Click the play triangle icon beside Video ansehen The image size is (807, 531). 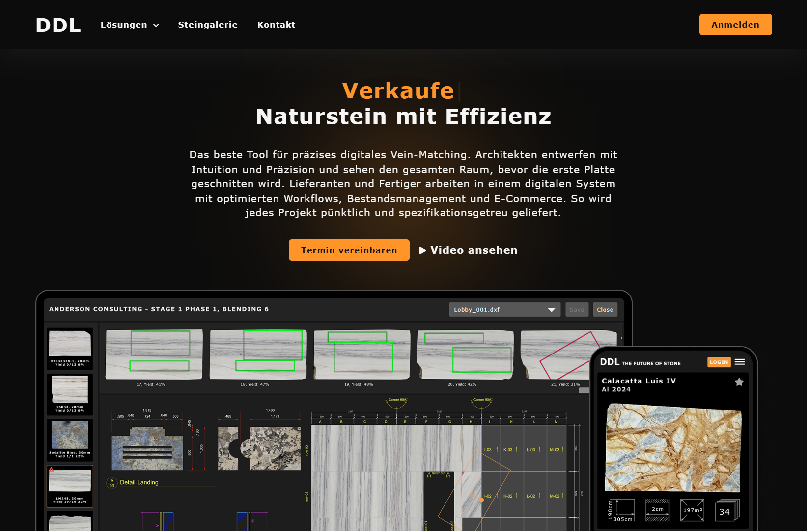(x=423, y=250)
